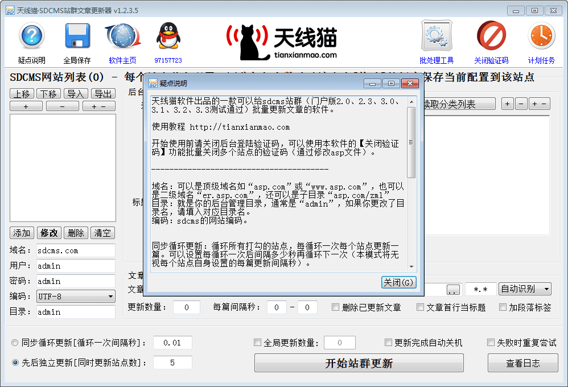Click the file filter *.* field

click(x=480, y=289)
